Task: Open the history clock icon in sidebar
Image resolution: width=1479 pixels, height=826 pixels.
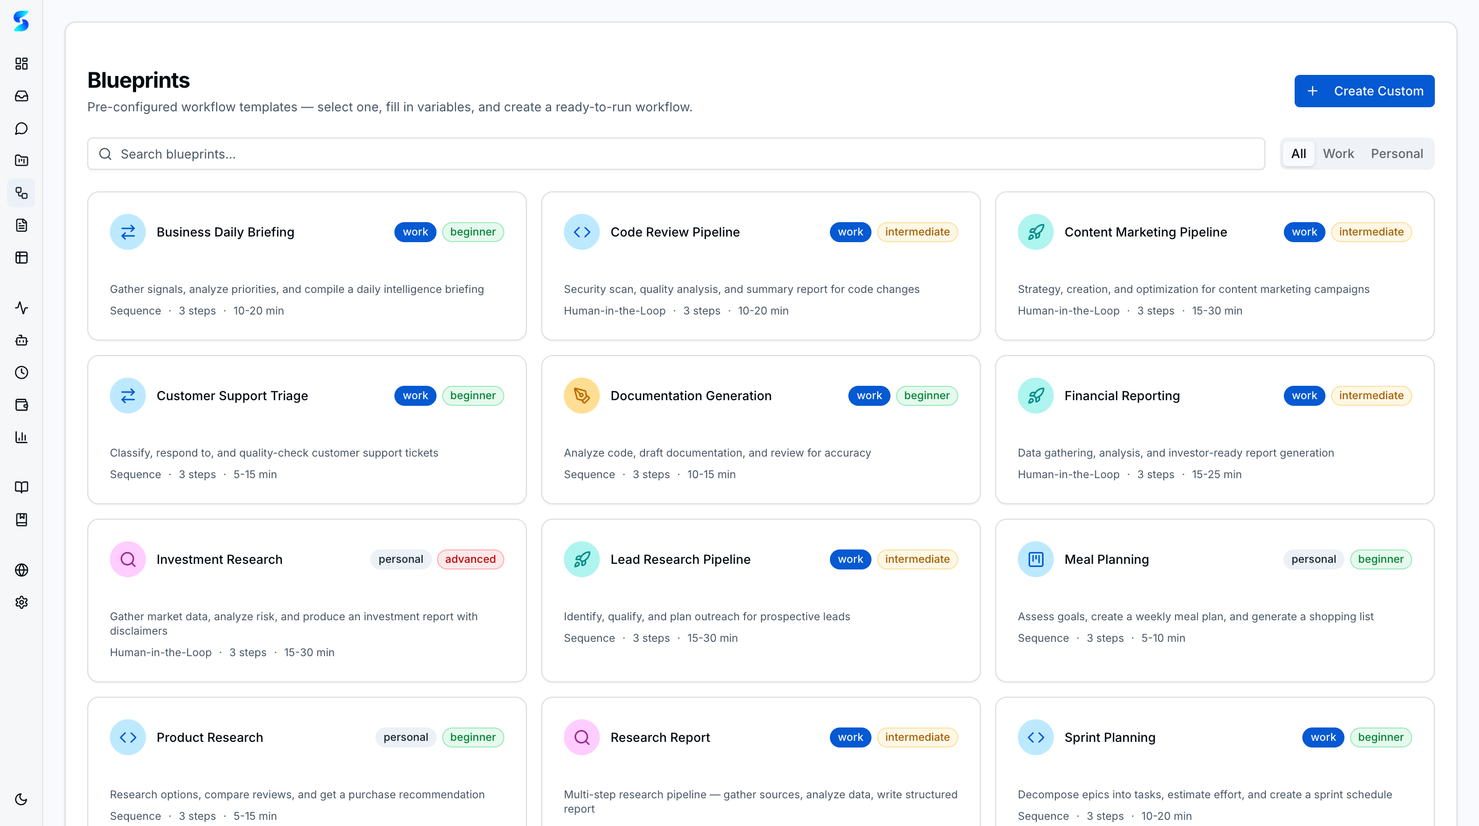Action: click(x=21, y=372)
